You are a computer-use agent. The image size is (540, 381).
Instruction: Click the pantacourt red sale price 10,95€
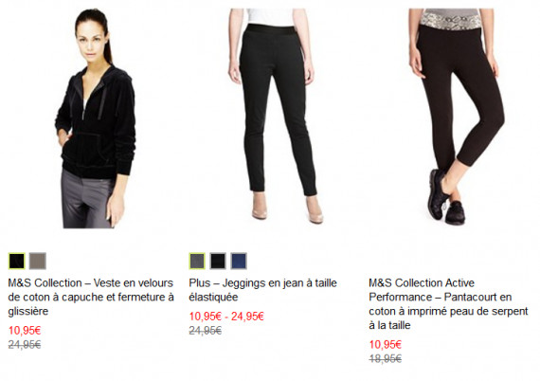(385, 344)
